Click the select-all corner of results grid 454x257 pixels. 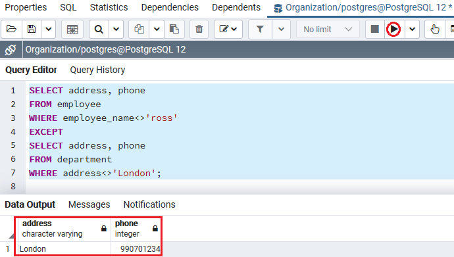pyautogui.click(x=9, y=229)
